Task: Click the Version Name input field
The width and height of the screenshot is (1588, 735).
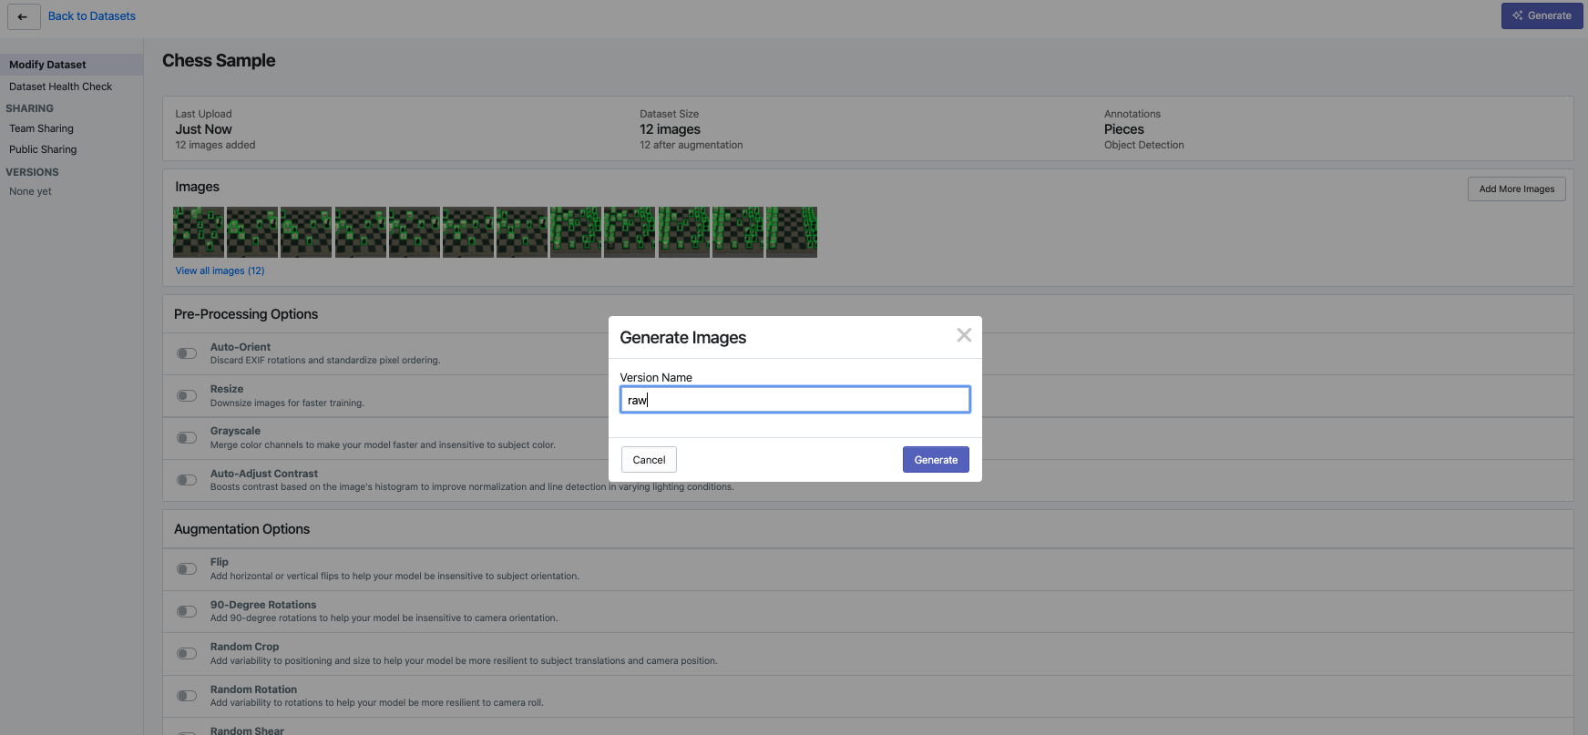Action: (x=794, y=400)
